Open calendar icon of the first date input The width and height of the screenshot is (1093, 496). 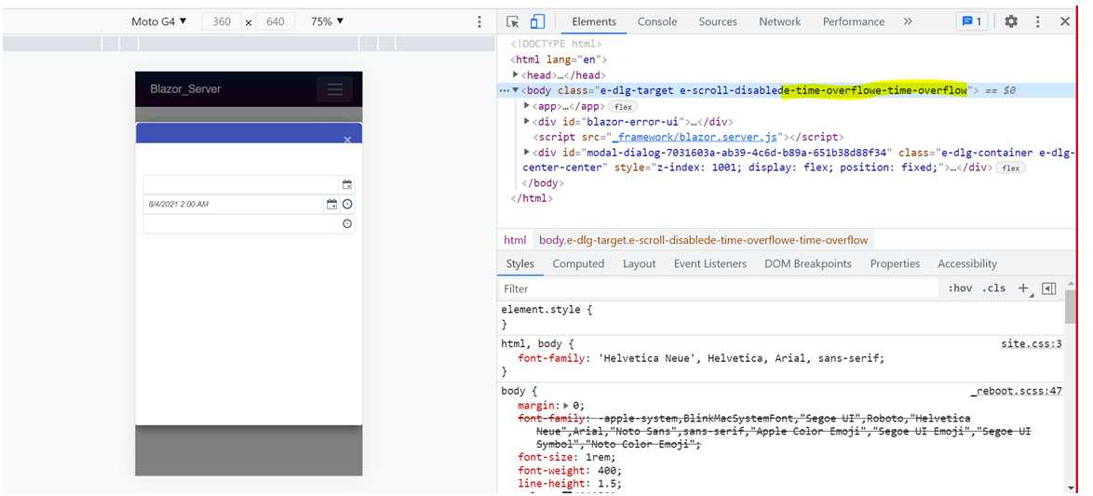[x=347, y=184]
